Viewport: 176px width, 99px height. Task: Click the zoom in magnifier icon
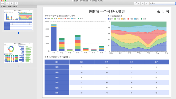[x=12, y=4]
